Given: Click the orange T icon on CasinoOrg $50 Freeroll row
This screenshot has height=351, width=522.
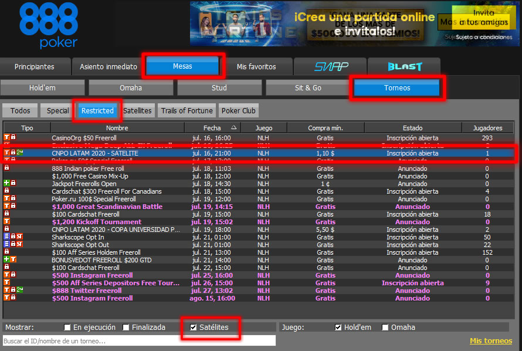Looking at the screenshot, I should pyautogui.click(x=6, y=137).
